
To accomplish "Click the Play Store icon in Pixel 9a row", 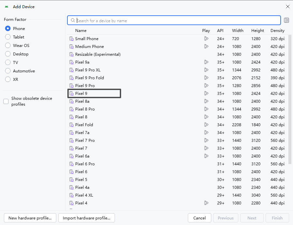I will coord(206,62).
